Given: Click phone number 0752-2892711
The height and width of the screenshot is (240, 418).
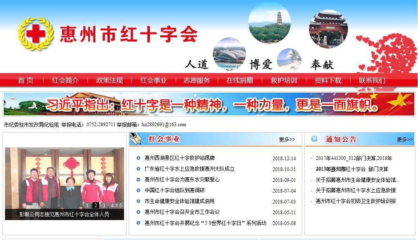Looking at the screenshot, I should 101,125.
